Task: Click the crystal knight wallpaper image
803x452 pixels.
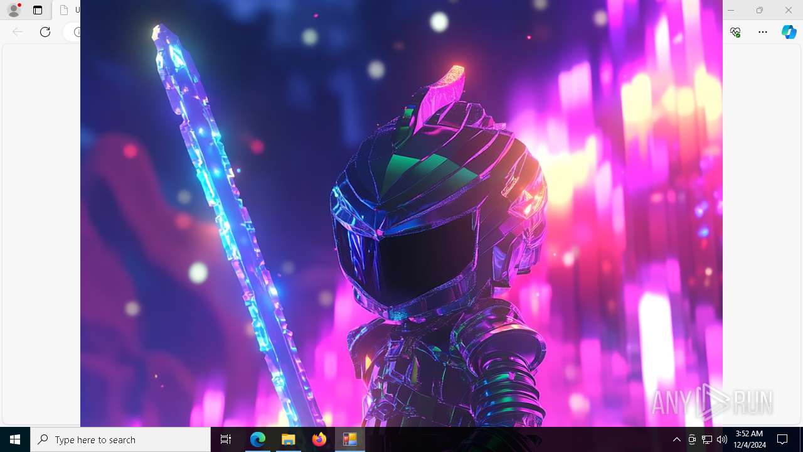Action: coord(401,213)
